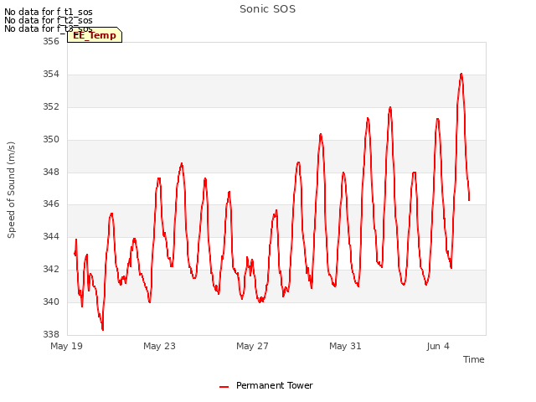536x402 pixels.
Task: Click the Speed of Sound axis label
Action: click(x=11, y=190)
